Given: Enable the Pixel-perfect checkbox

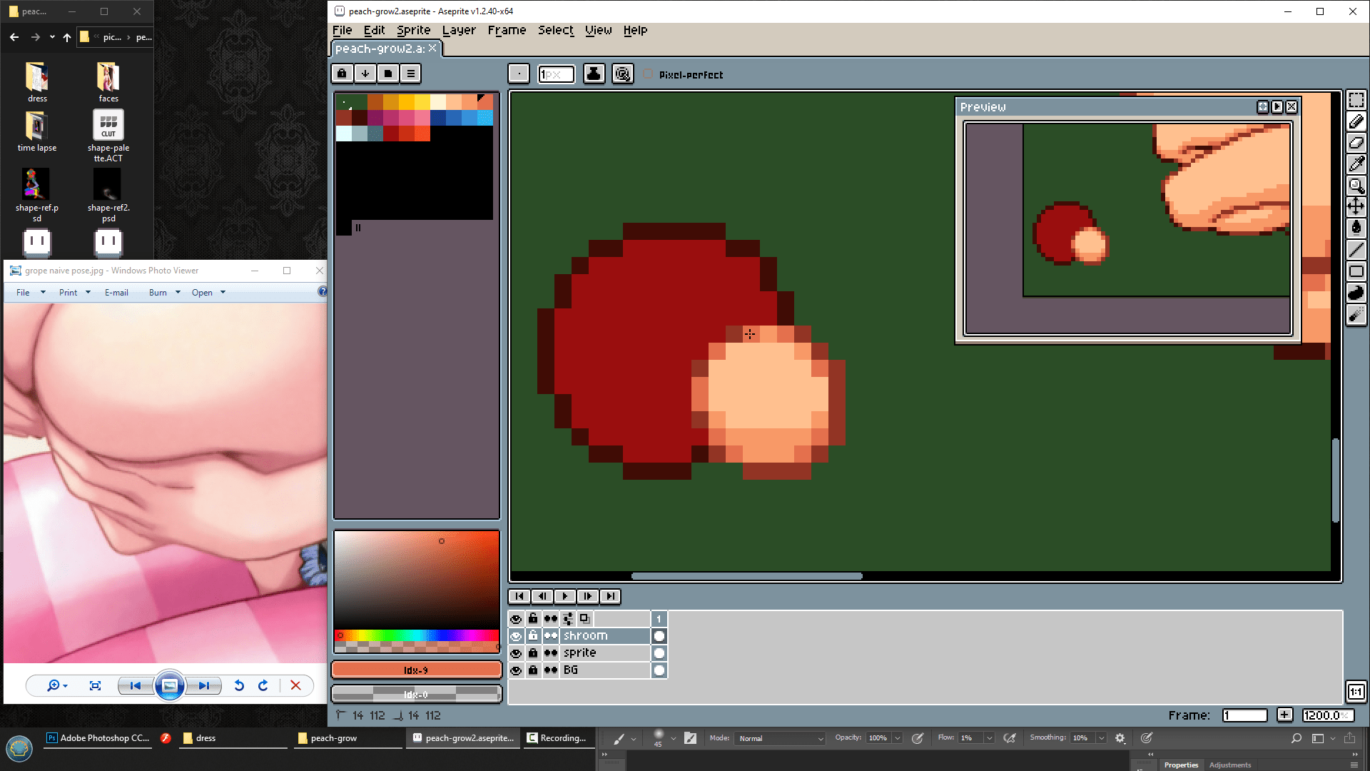Looking at the screenshot, I should point(648,74).
